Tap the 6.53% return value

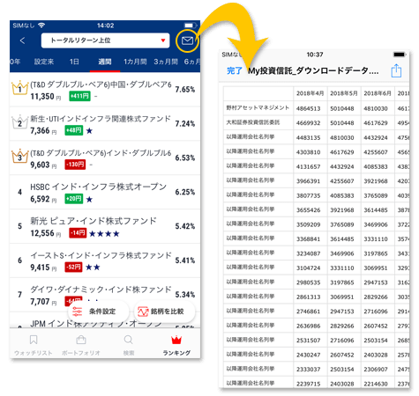coord(185,158)
